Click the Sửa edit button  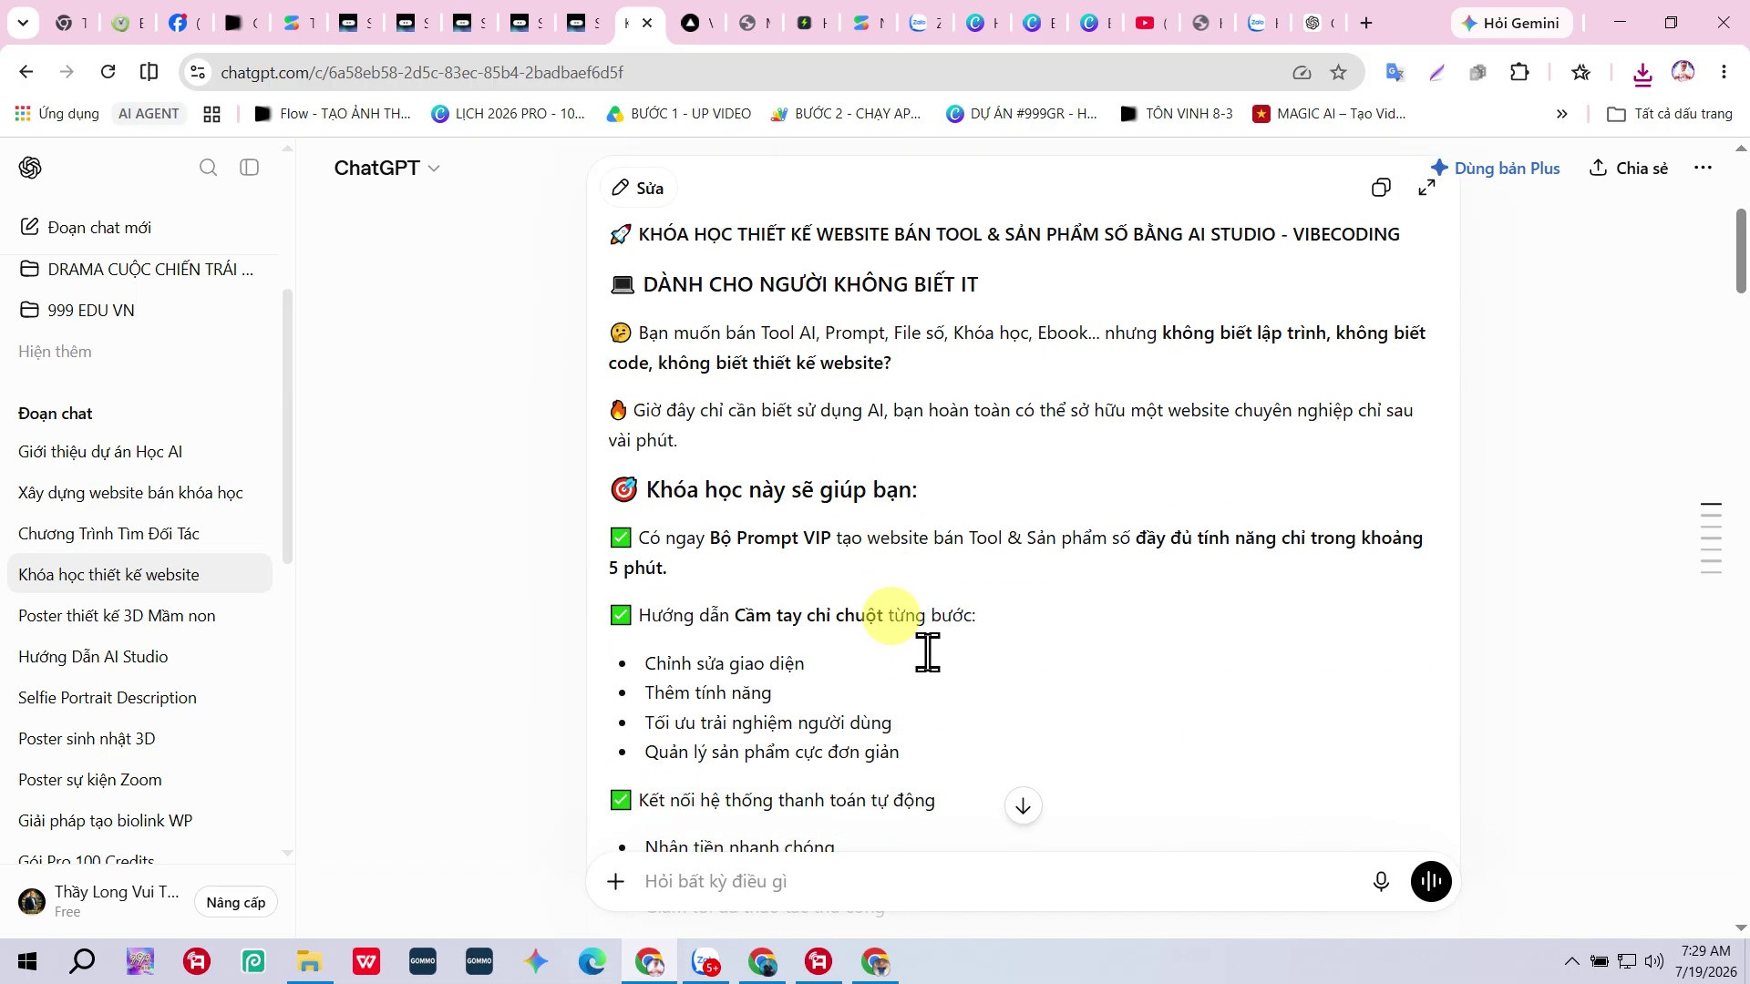tap(637, 188)
